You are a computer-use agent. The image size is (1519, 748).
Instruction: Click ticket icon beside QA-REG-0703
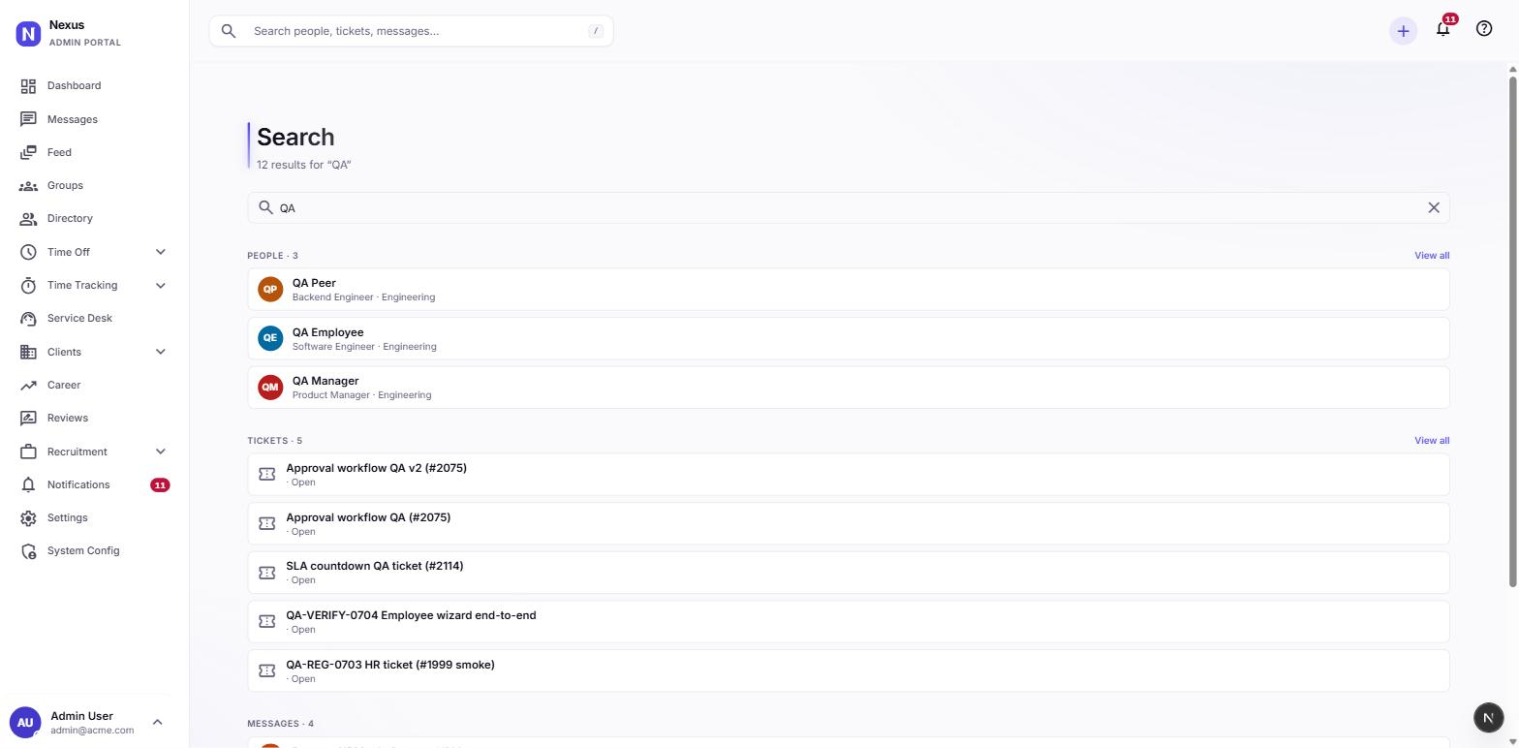[x=267, y=670]
